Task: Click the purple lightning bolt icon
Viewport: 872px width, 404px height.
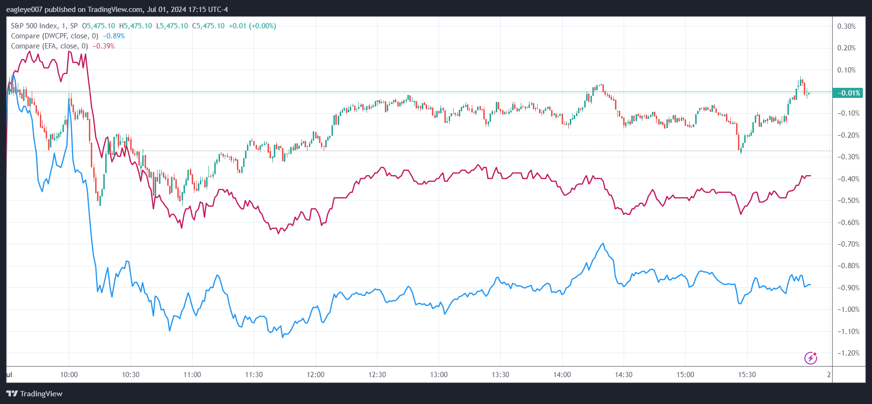Action: (x=811, y=358)
